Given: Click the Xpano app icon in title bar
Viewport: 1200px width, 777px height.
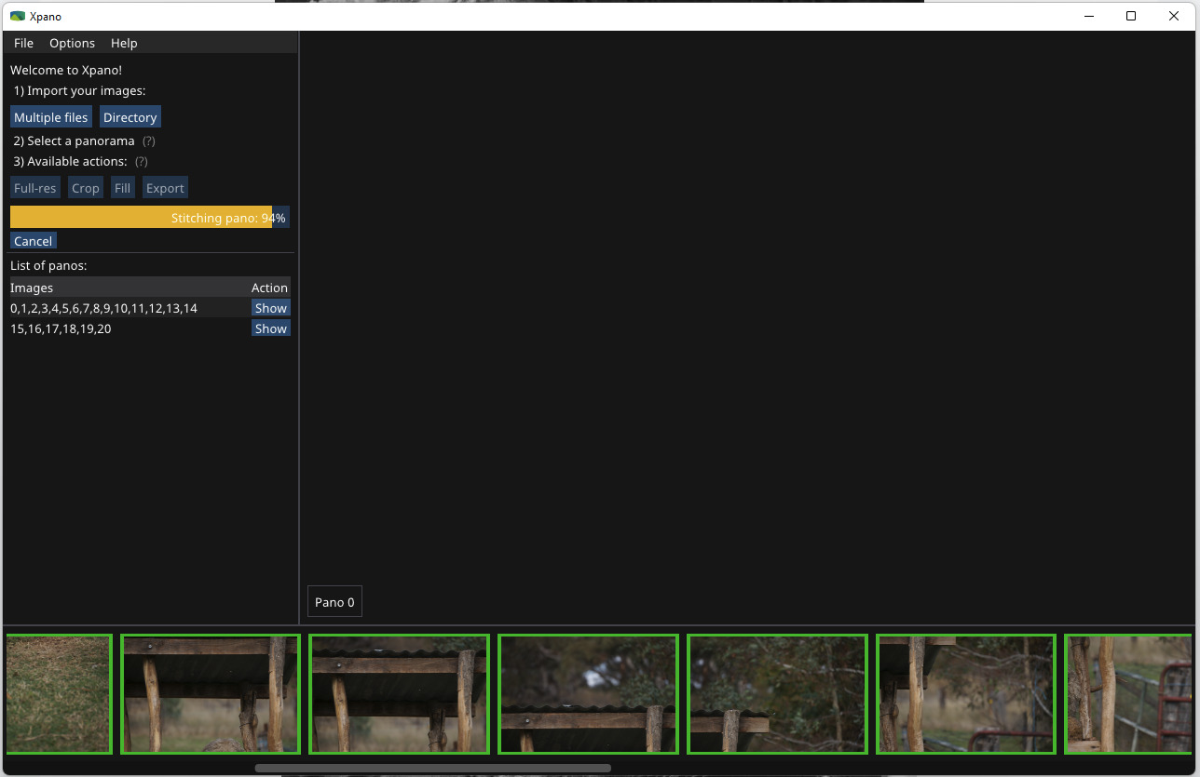Looking at the screenshot, I should tap(17, 16).
